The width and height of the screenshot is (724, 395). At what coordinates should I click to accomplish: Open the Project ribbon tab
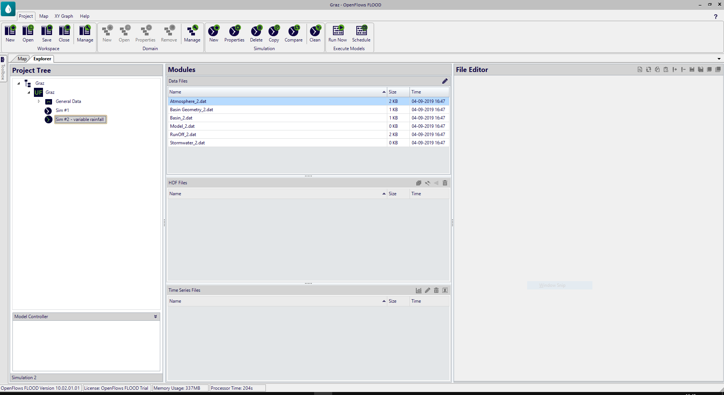click(x=26, y=16)
